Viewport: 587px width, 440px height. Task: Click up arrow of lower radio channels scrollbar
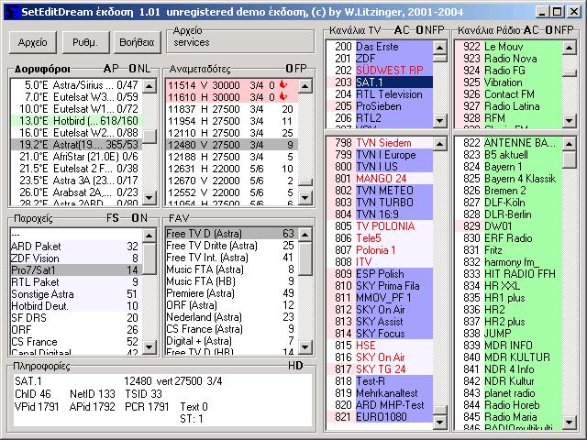(570, 144)
